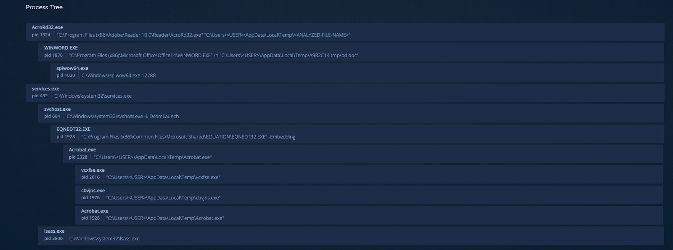The image size is (673, 250).
Task: Click the pid 2328 value
Action: click(78, 157)
